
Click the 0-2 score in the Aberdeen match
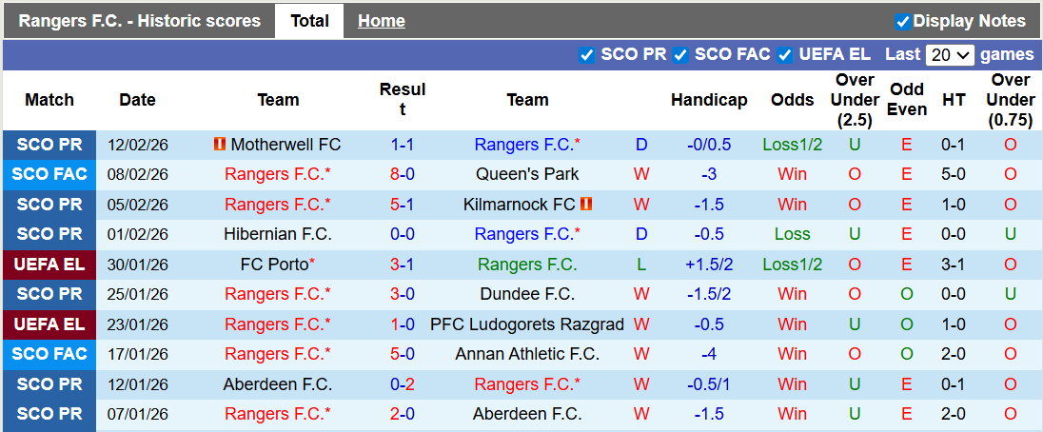point(402,384)
